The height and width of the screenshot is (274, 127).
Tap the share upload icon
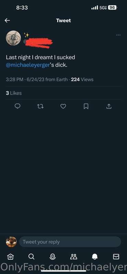[108, 106]
